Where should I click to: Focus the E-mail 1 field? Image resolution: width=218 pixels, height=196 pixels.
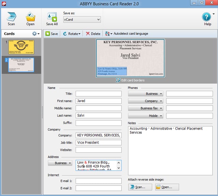pyautogui.click(x=98, y=181)
